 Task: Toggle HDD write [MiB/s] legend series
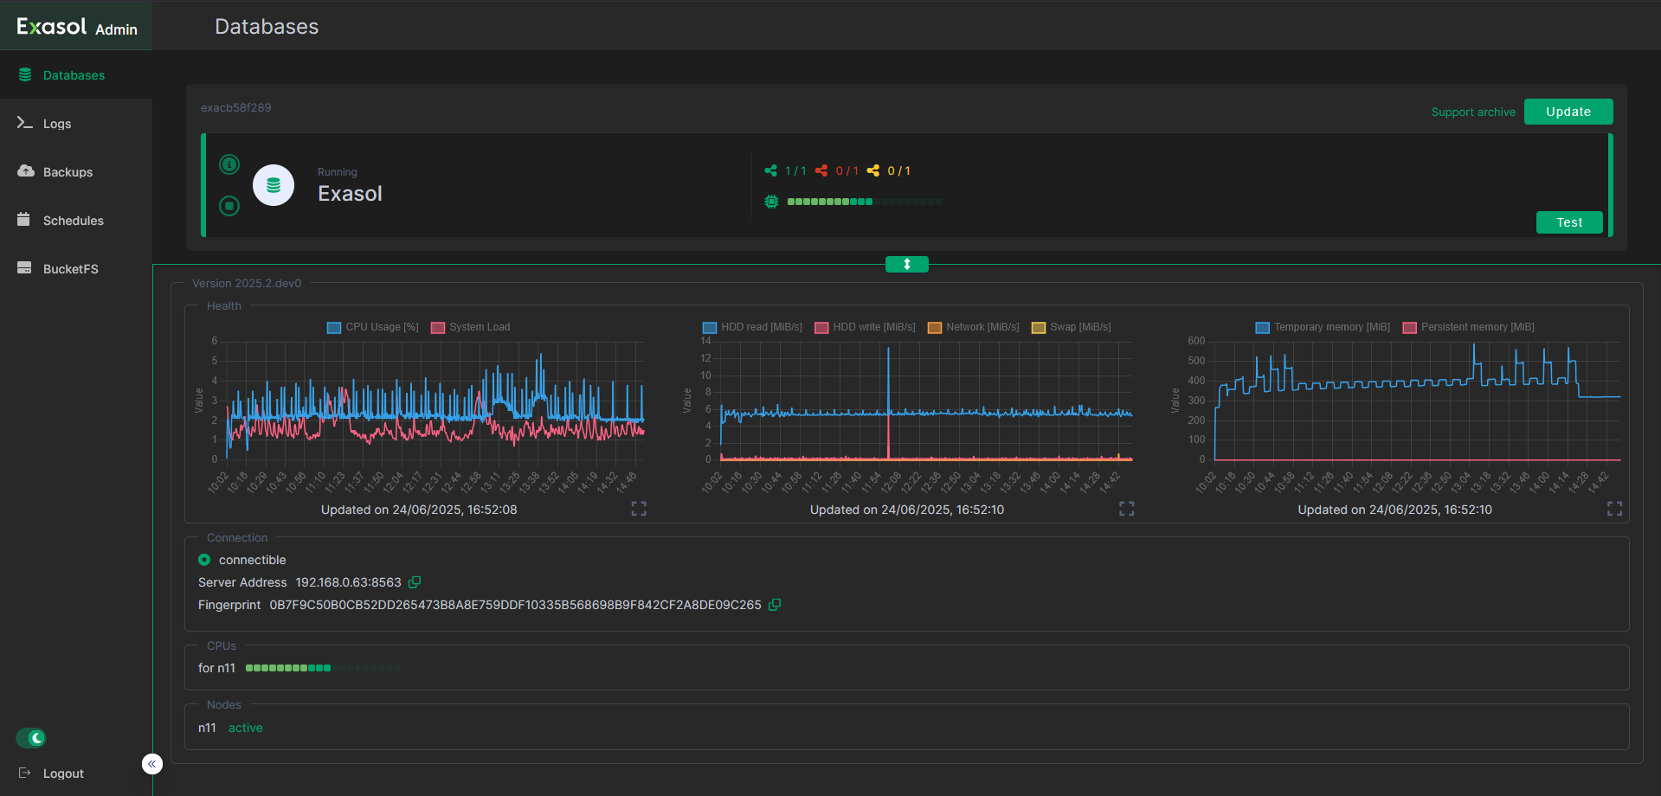(x=865, y=327)
